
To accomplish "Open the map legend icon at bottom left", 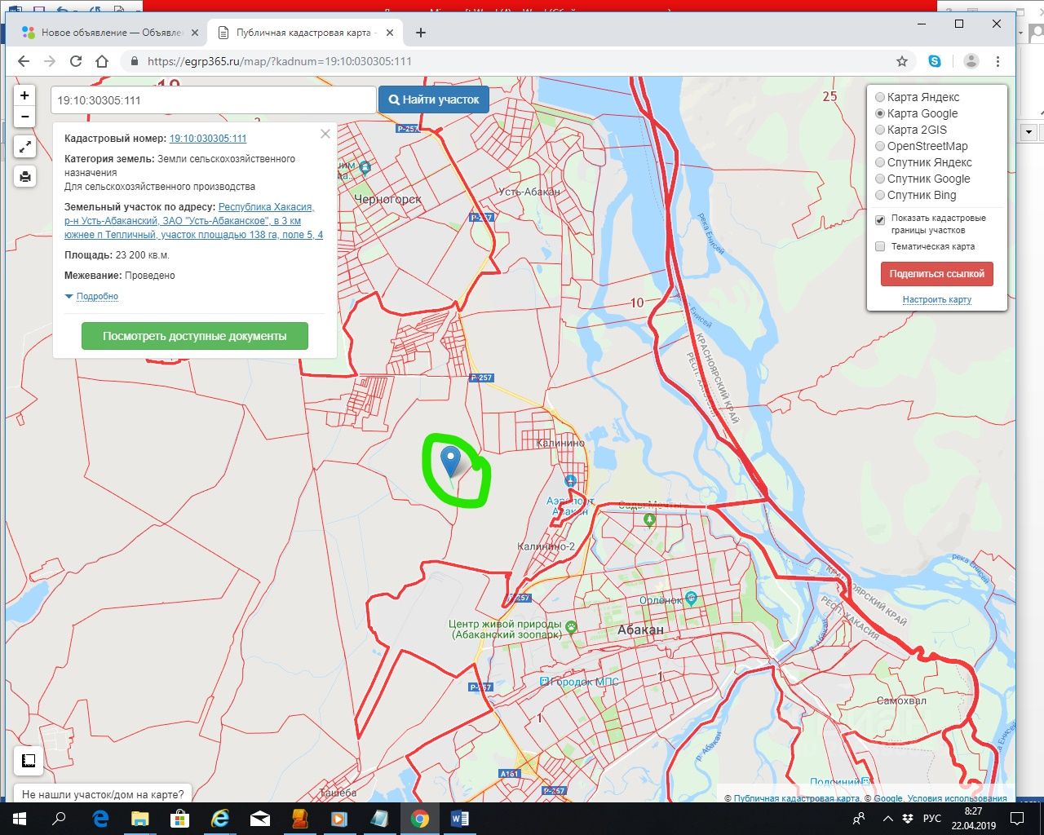I will [29, 761].
